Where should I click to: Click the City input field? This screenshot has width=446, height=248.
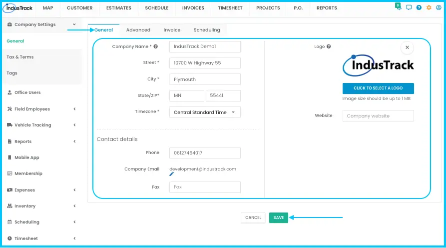point(205,79)
